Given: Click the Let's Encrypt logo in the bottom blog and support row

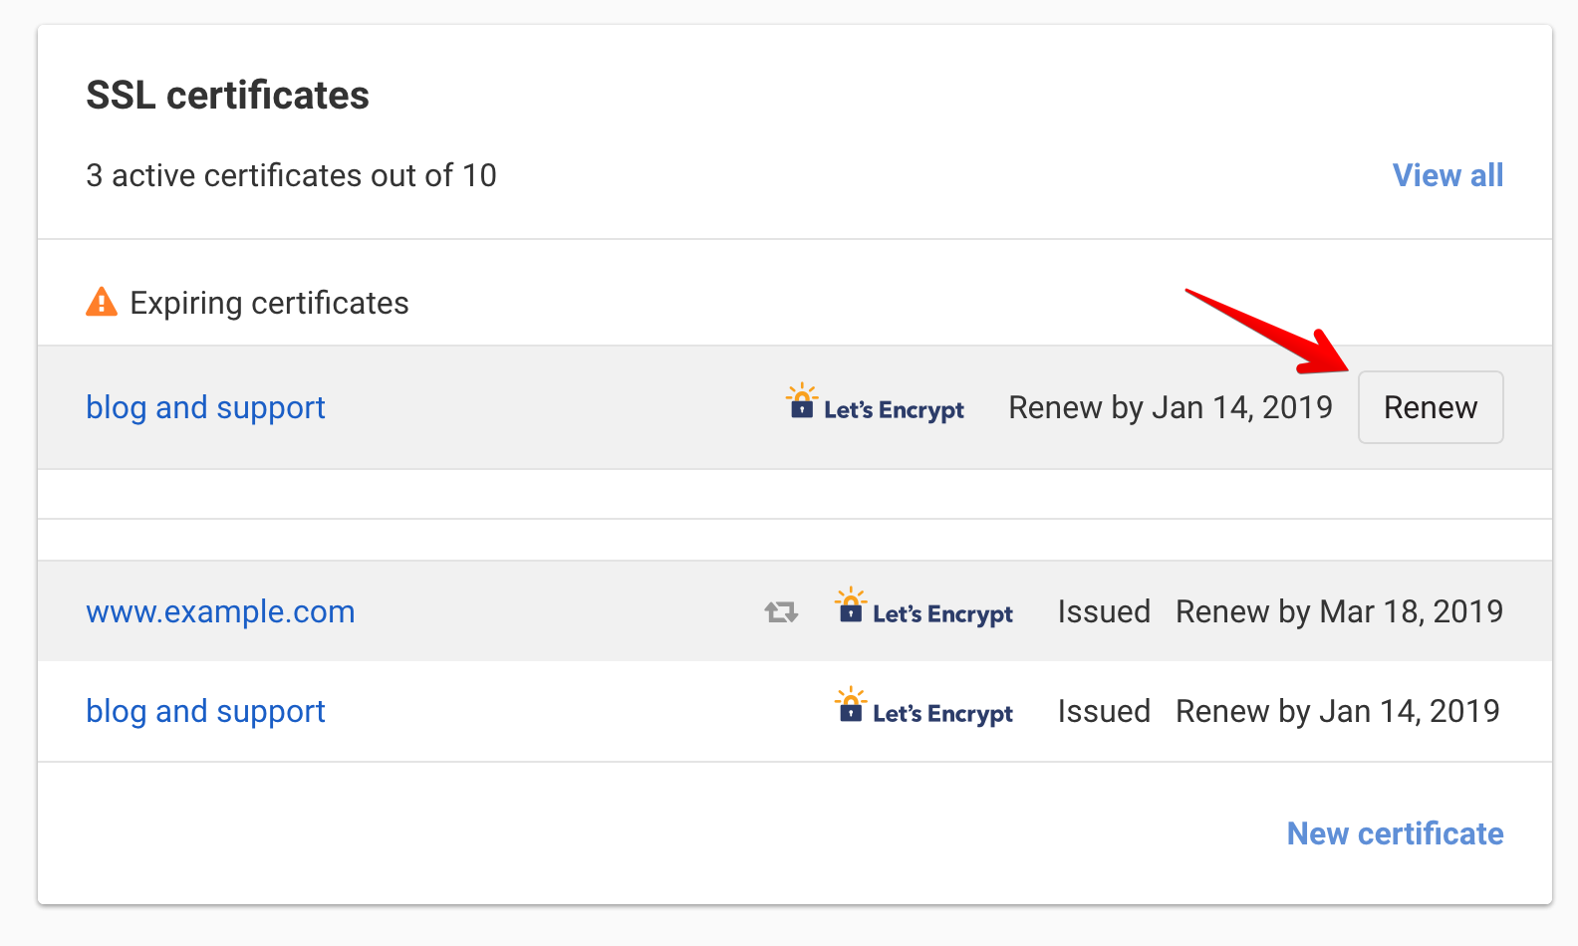Looking at the screenshot, I should 923,709.
